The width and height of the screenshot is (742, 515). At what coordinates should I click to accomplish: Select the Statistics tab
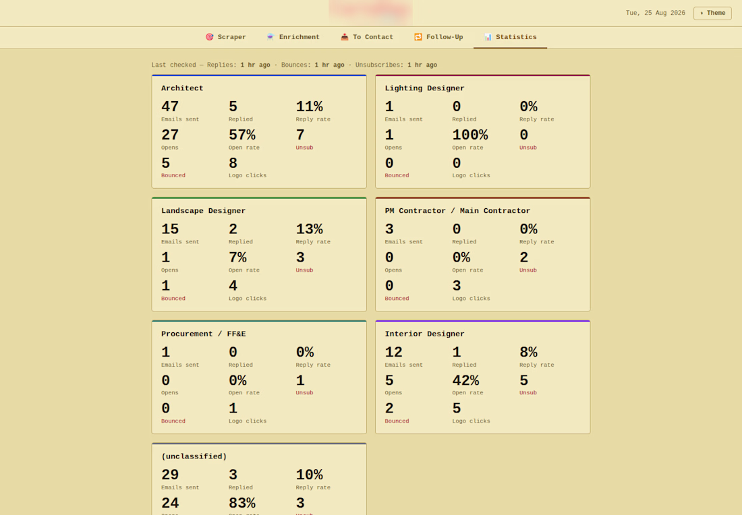[x=510, y=37]
